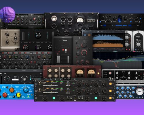Screen dimensions: 144x115
Task: Click the large grey knob on the lower-left plugin
Action: click(x=24, y=79)
